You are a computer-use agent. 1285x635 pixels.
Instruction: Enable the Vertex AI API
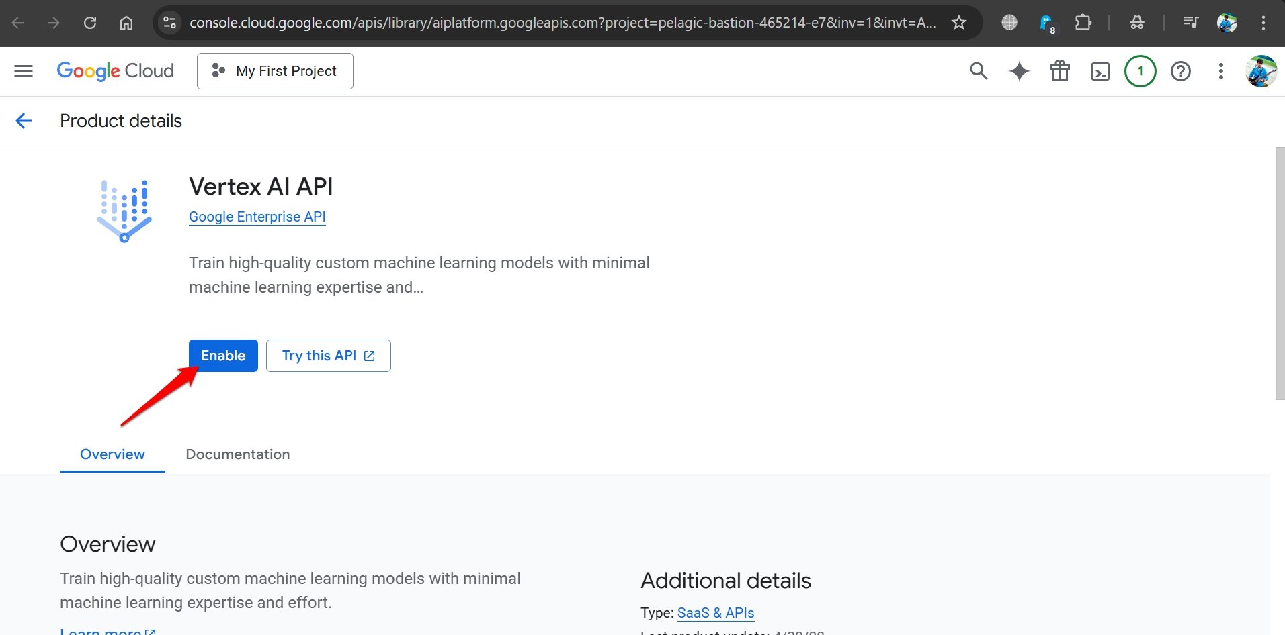click(x=223, y=356)
